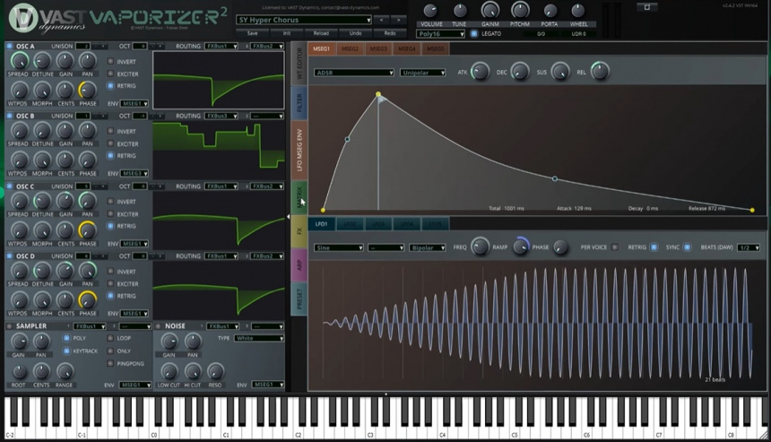Click the OSC D GAIN knob
The width and height of the screenshot is (771, 442).
[x=65, y=271]
